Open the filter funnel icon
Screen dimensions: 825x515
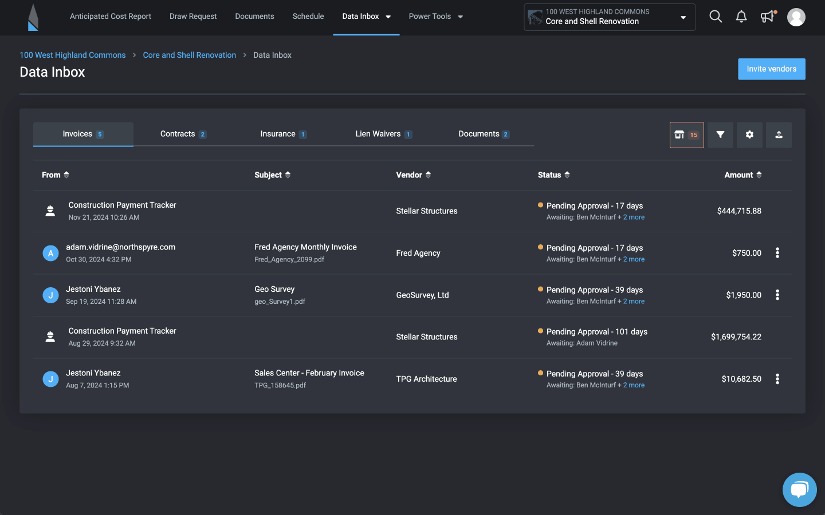click(720, 135)
